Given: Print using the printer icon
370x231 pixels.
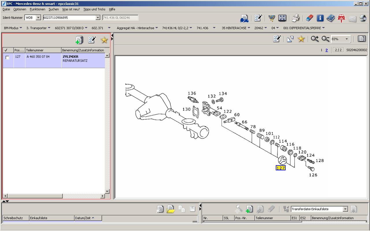Looking at the screenshot, I should pyautogui.click(x=296, y=18).
